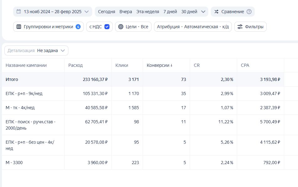Click the shuffle icon next to Сравнение

tap(216, 12)
